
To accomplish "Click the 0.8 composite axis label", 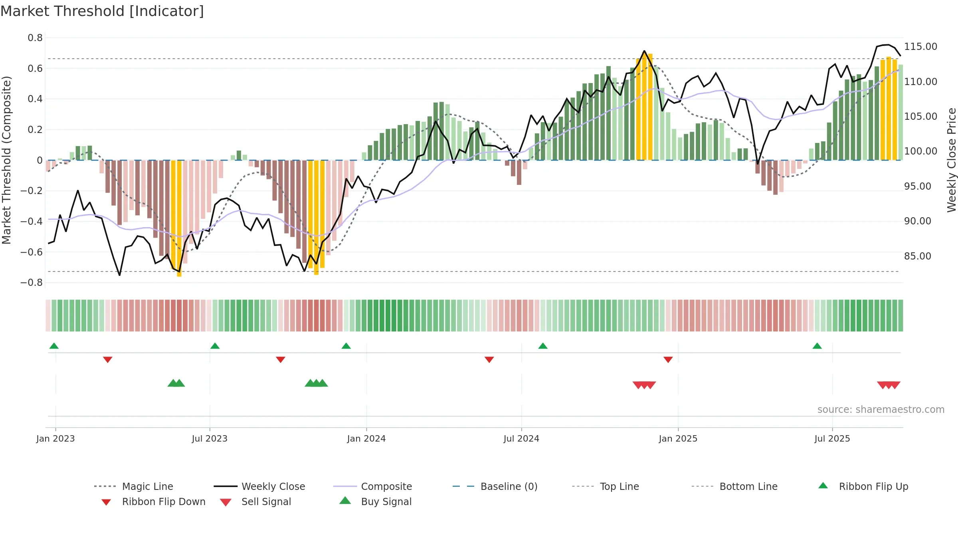I will [x=35, y=38].
